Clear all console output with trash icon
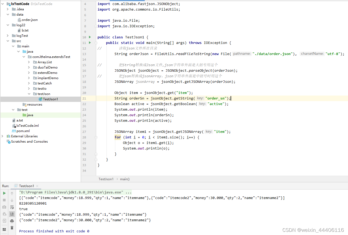 pyautogui.click(x=12, y=228)
